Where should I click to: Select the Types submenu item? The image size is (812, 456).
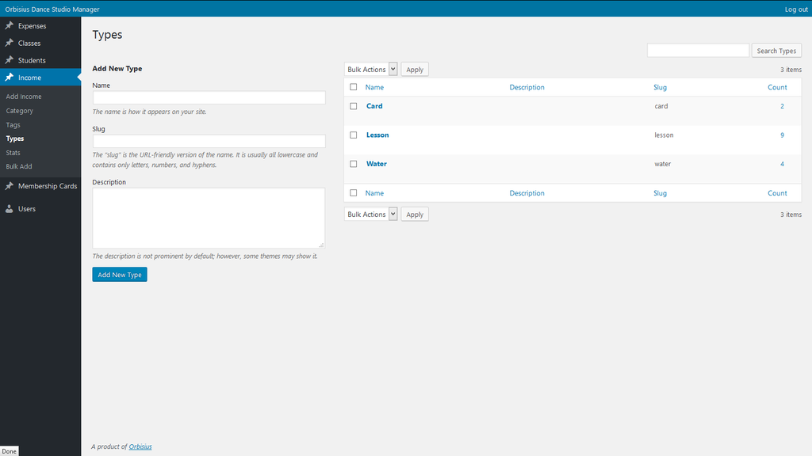(15, 139)
